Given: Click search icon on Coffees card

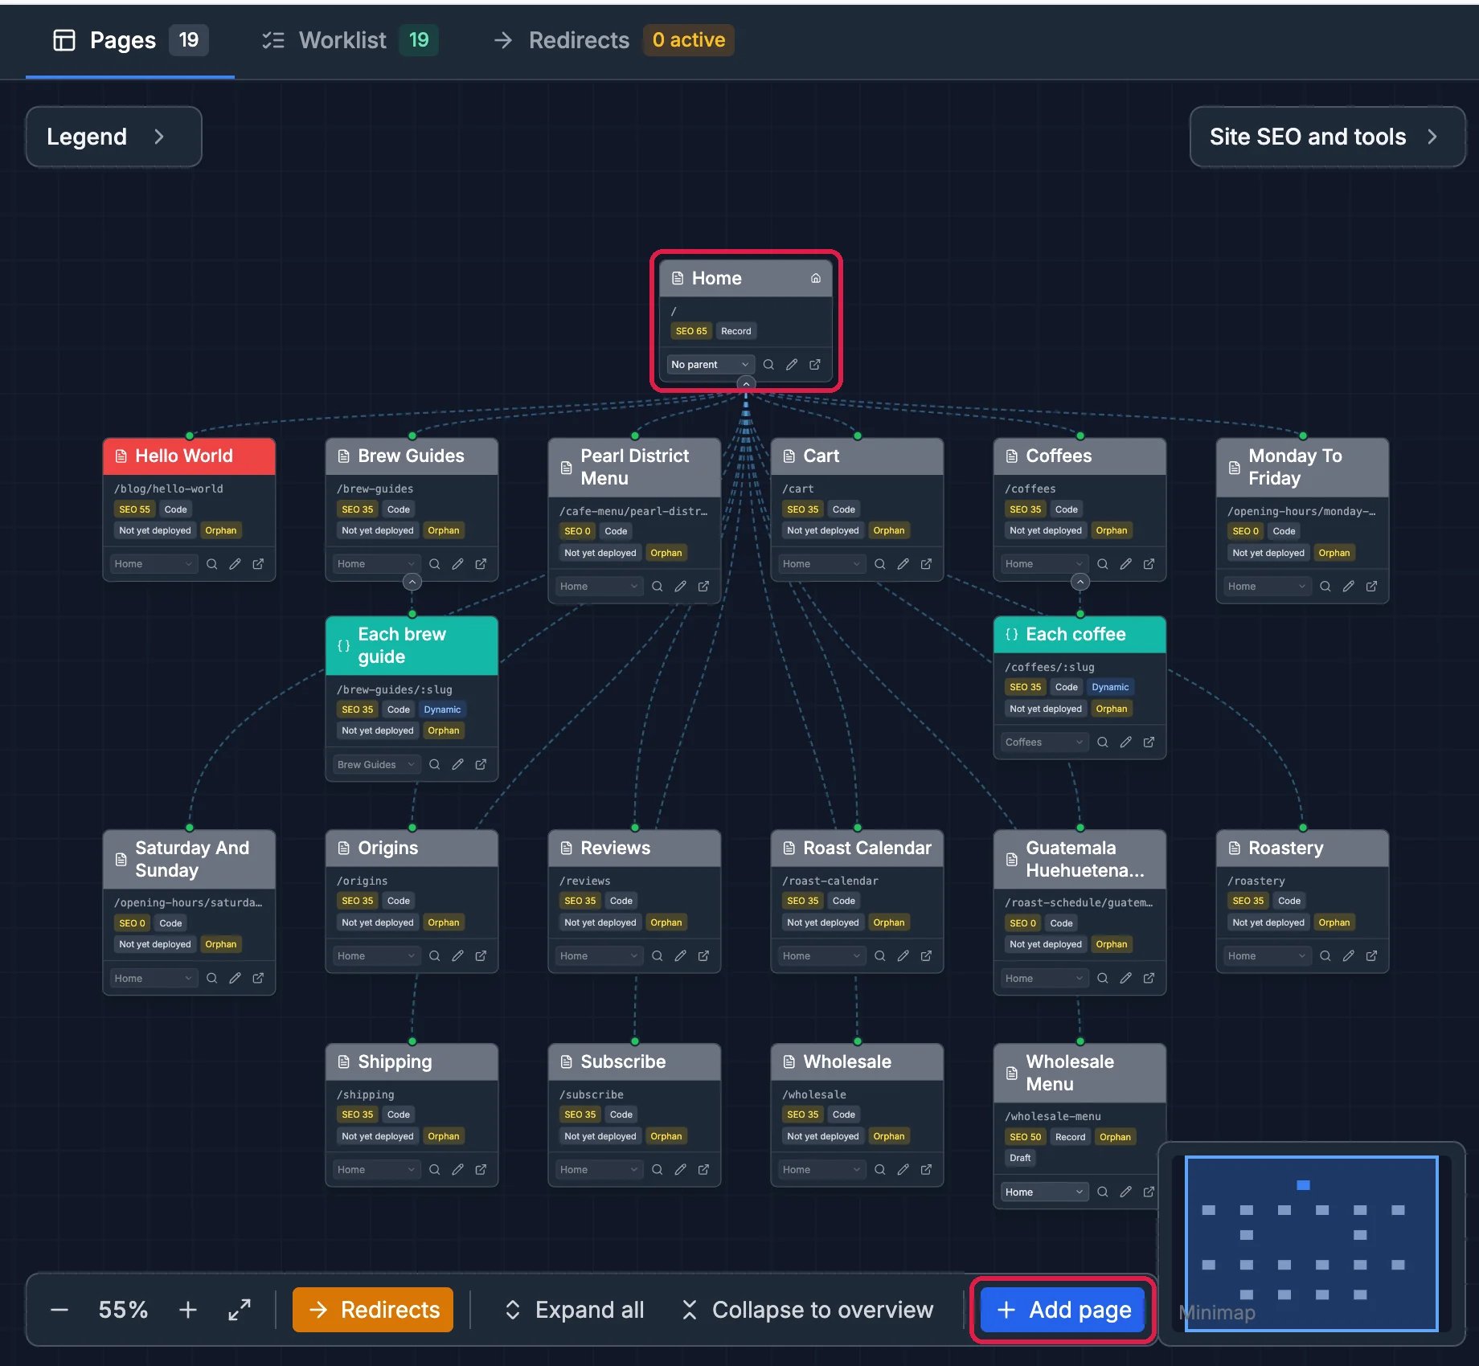Looking at the screenshot, I should [x=1103, y=564].
